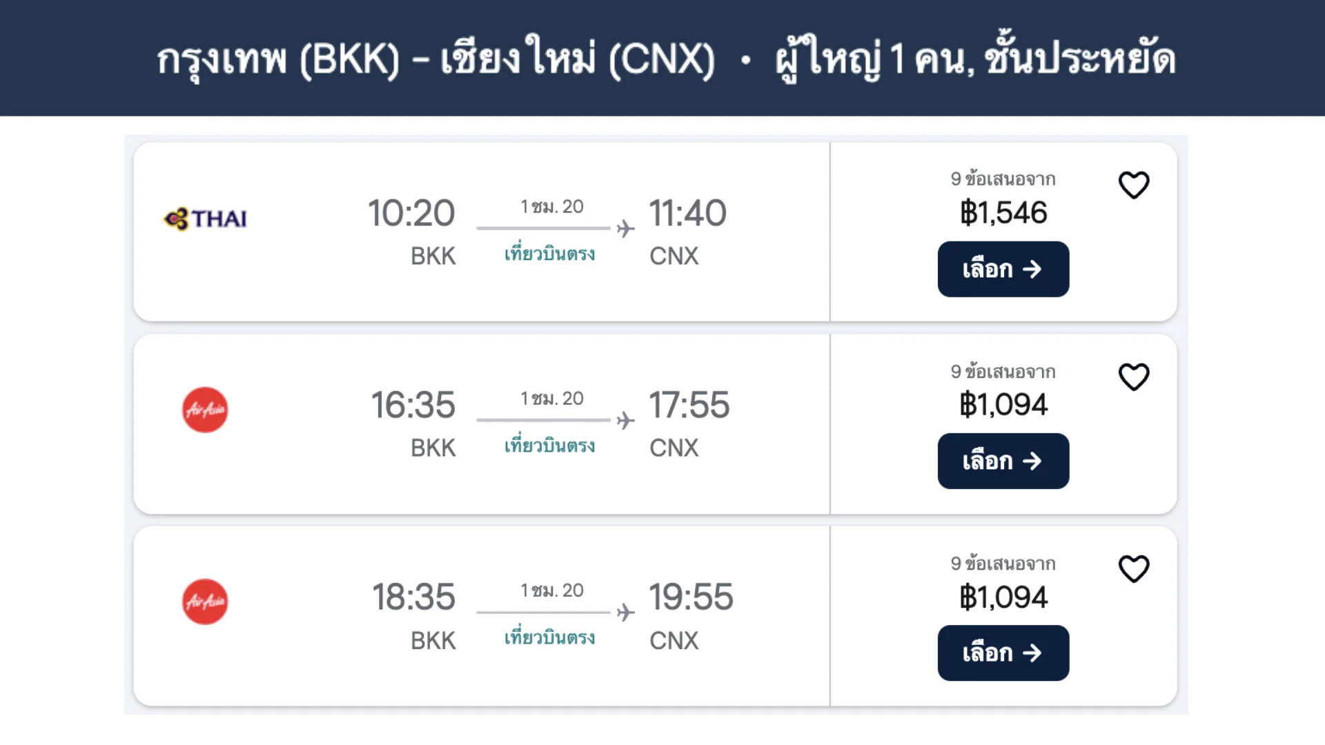Open direct flight link for 16:35 departure
The width and height of the screenshot is (1325, 745).
(549, 446)
